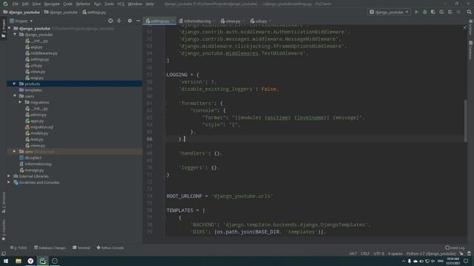This screenshot has height=266, width=474.
Task: Click the PyCharm taskbar icon
Action: point(43,261)
